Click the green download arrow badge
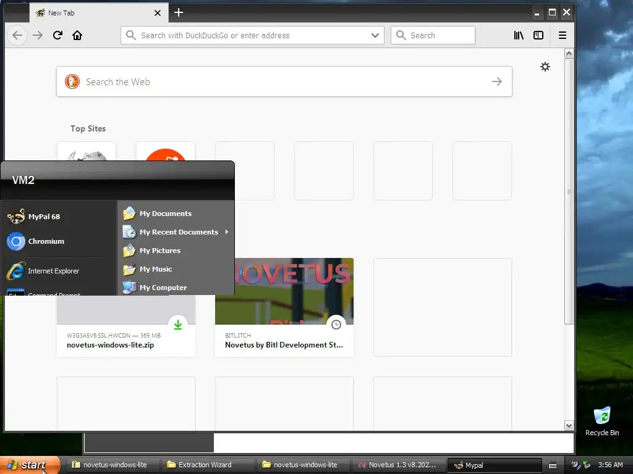Viewport: 633px width, 474px height. [x=178, y=325]
